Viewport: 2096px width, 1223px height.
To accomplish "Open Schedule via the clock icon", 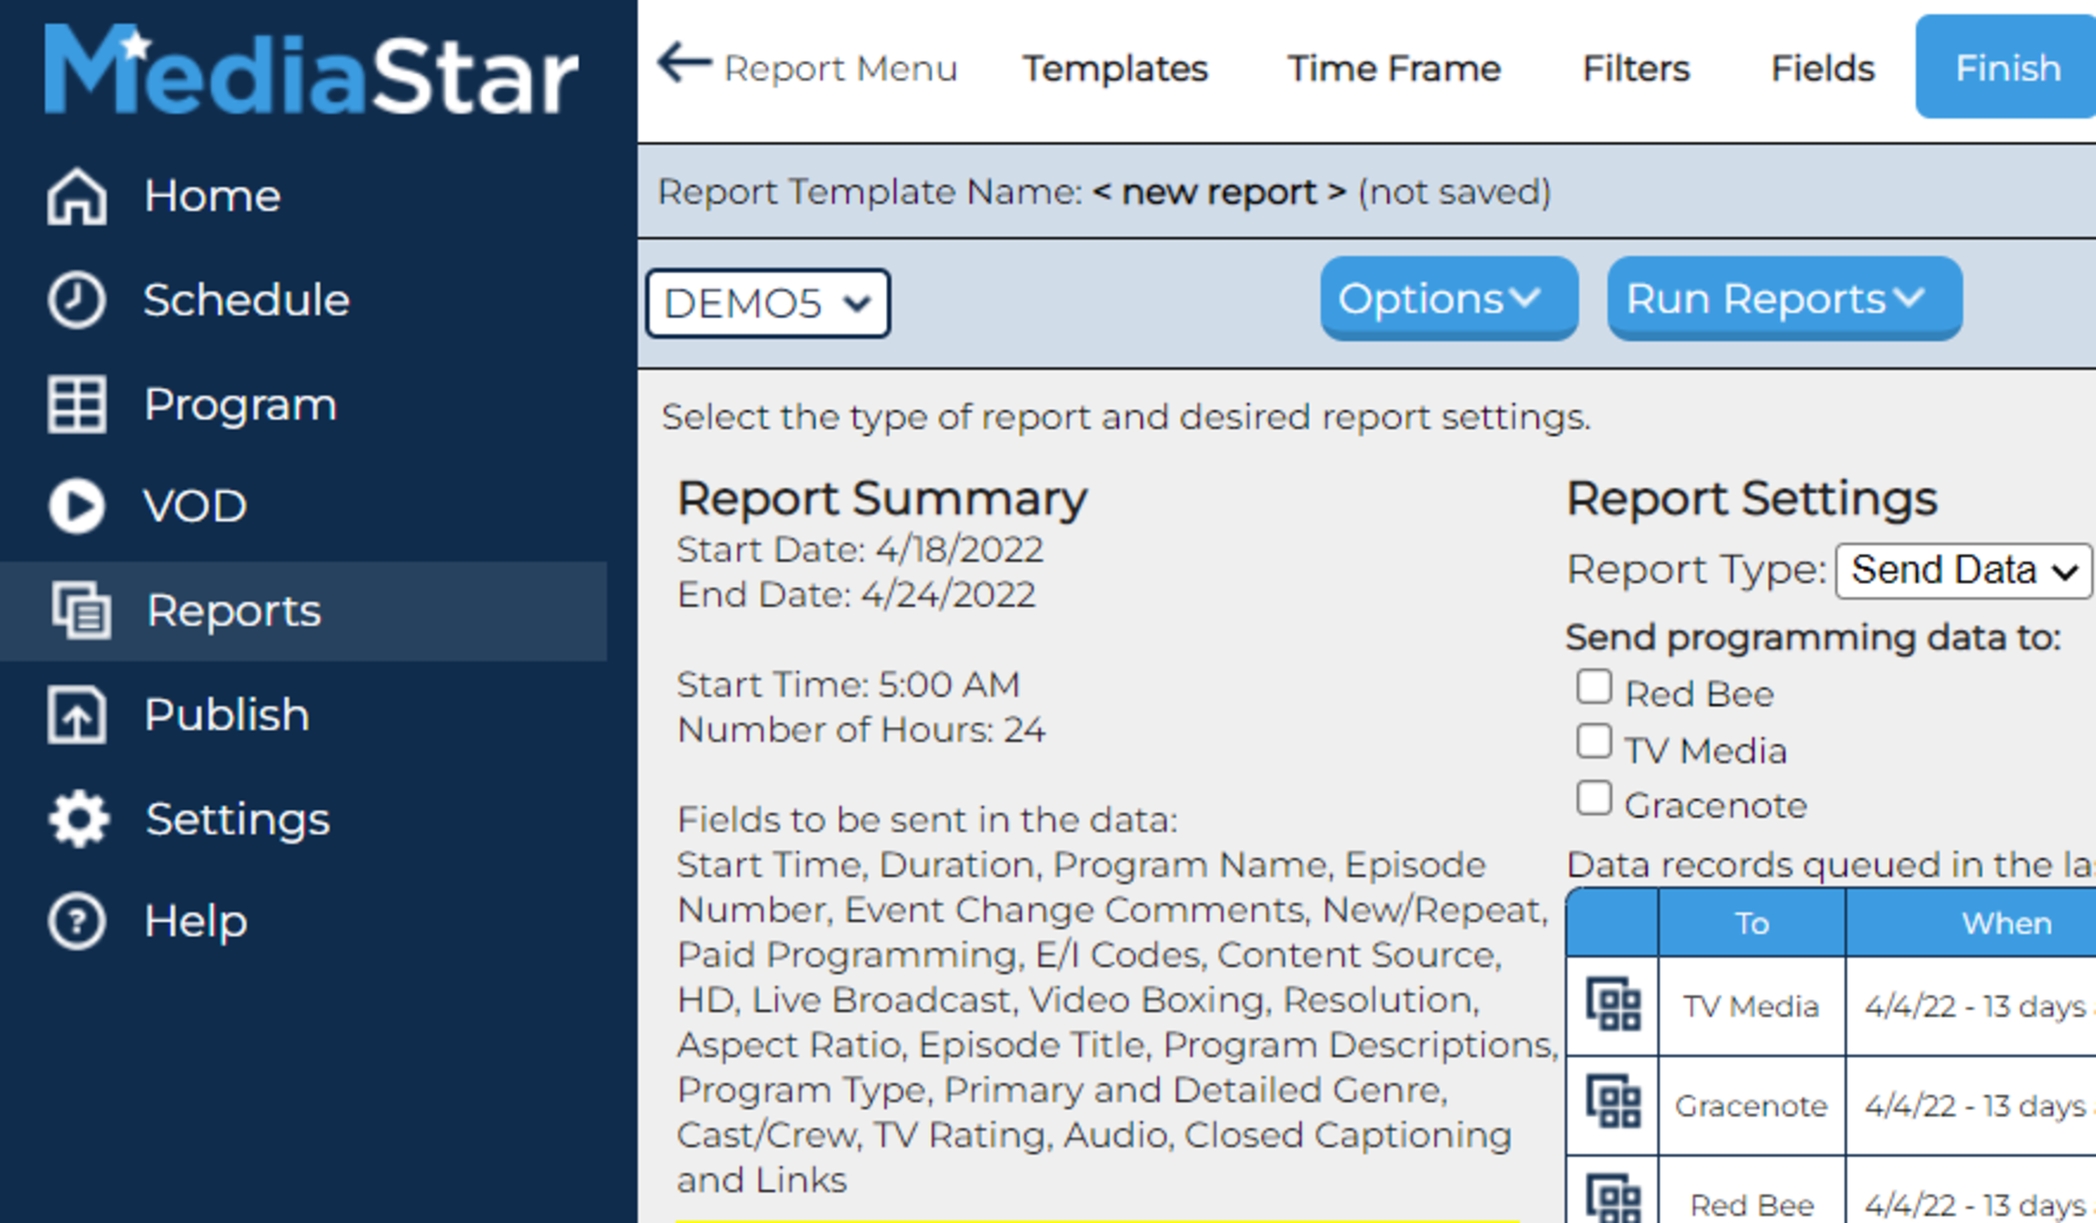I will 77,300.
